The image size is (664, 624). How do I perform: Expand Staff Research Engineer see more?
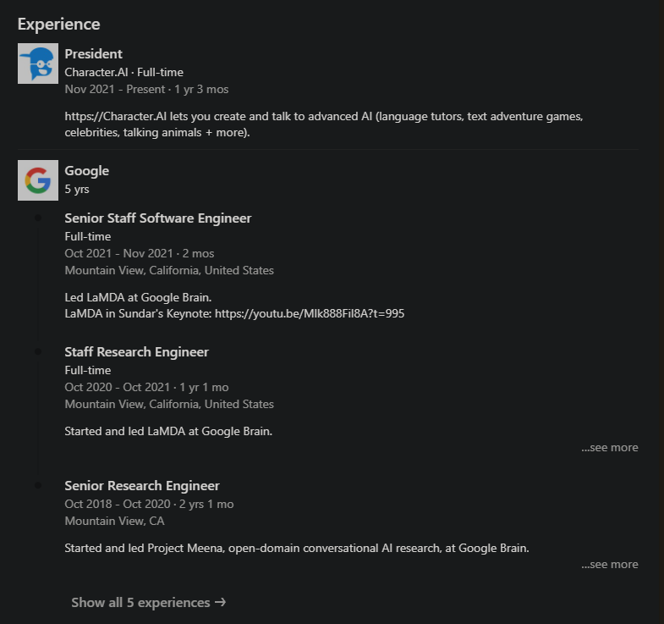609,447
